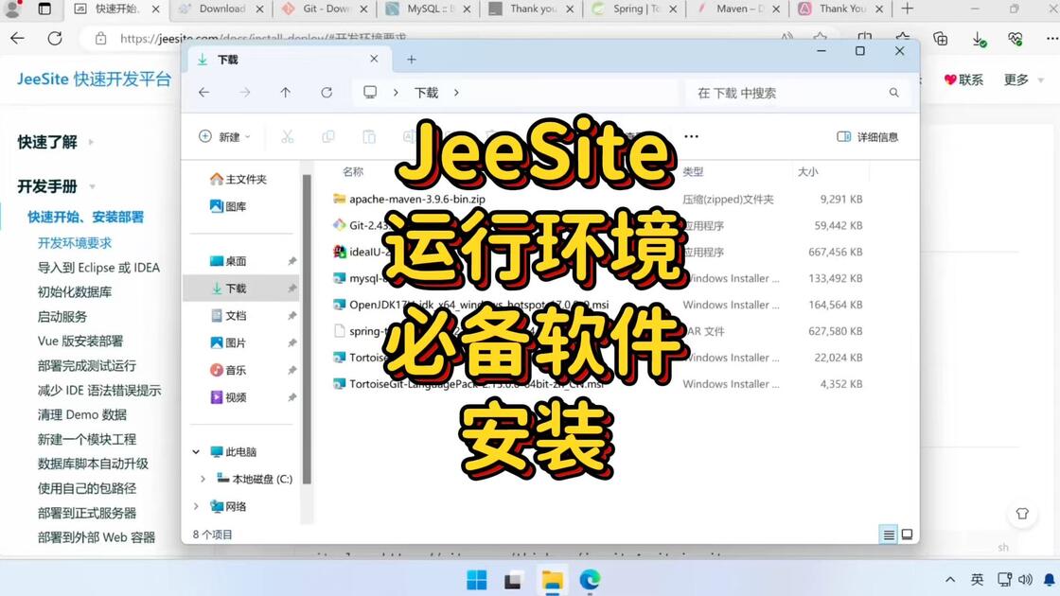The height and width of the screenshot is (596, 1060).
Task: Open the Edge downloads icon in the toolbar
Action: (x=979, y=39)
